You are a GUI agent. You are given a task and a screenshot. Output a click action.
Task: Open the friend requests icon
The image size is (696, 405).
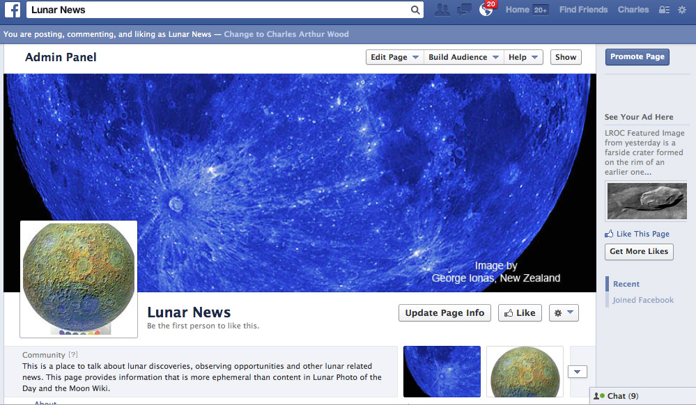pos(442,10)
